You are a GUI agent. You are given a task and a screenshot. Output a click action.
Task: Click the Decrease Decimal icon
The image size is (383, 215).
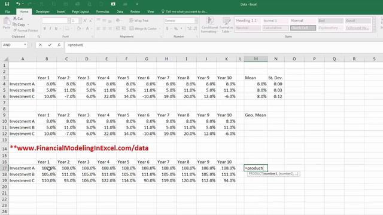point(195,29)
